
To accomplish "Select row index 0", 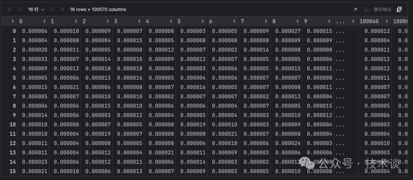I will 14,31.
